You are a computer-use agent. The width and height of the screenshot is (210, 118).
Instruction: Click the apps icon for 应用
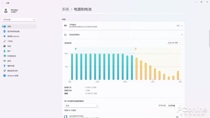click(x=4, y=46)
